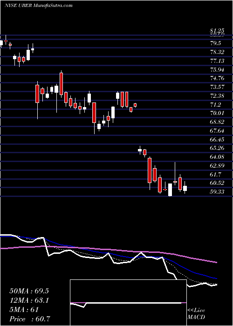Click the 78.32 price axis label
The image size is (233, 326).
point(217,52)
